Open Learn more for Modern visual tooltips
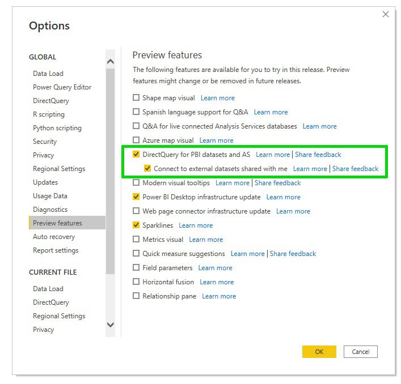Viewport: 401px width, 384px height. pos(233,183)
